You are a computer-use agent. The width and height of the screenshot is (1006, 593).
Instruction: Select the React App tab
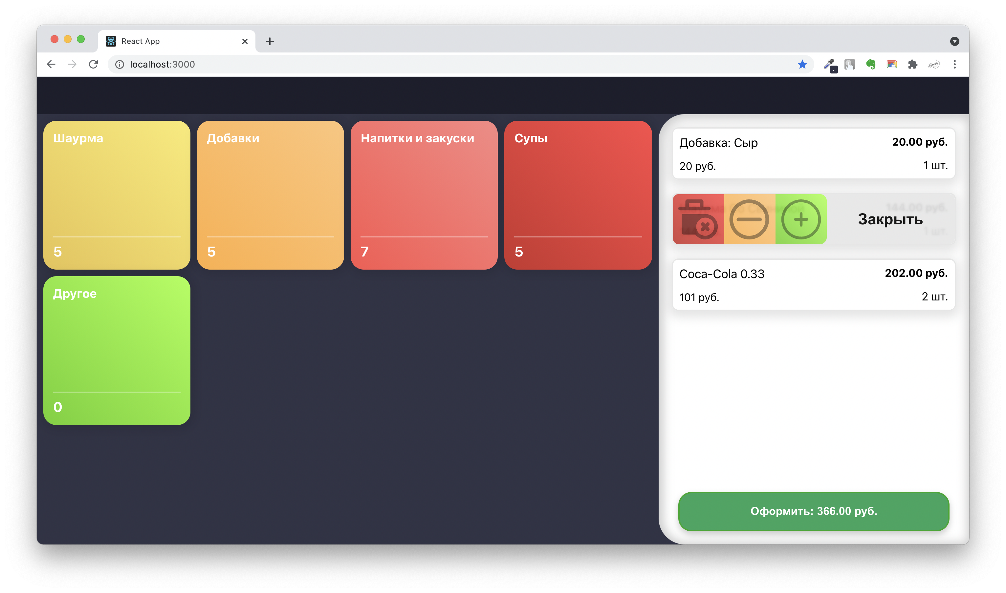point(176,41)
